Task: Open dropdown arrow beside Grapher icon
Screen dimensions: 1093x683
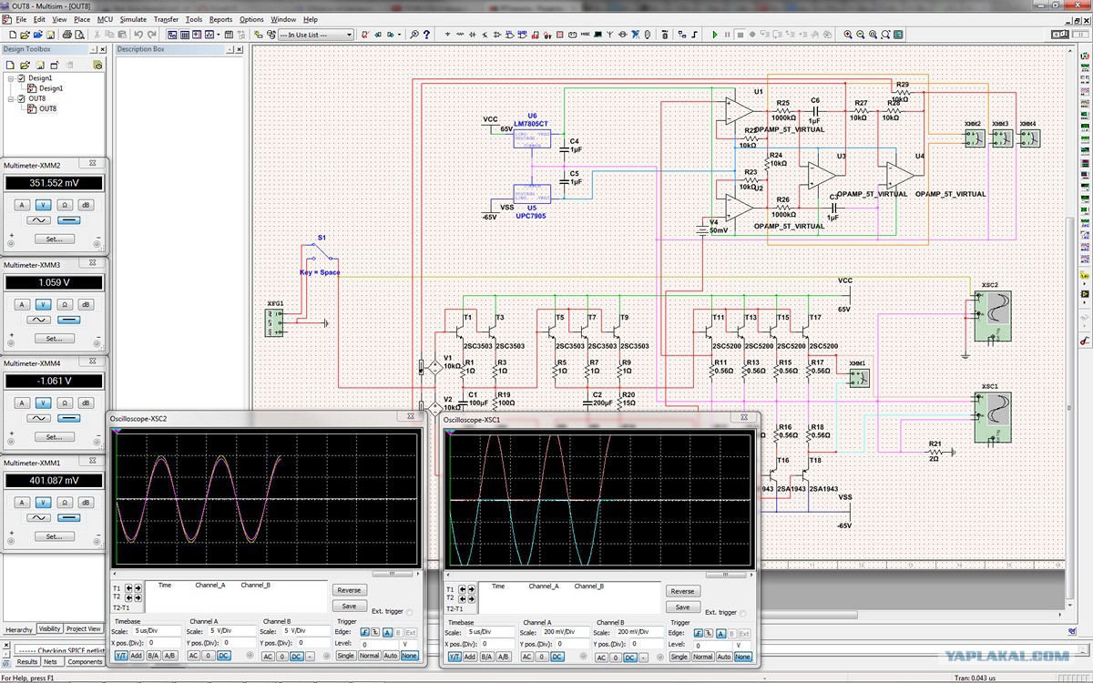Action: click(x=219, y=35)
